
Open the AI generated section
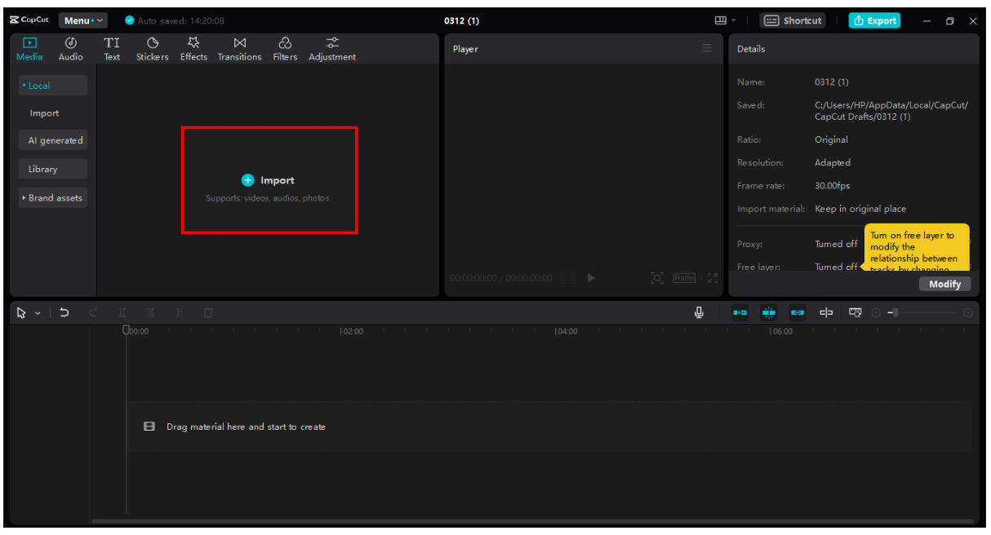[x=52, y=140]
